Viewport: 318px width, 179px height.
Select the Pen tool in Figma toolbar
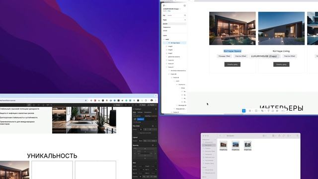pos(262,111)
